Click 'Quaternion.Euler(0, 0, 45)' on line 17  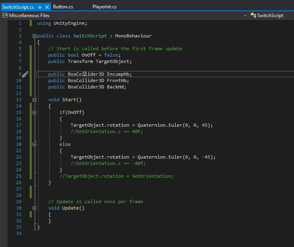pyautogui.click(x=174, y=125)
